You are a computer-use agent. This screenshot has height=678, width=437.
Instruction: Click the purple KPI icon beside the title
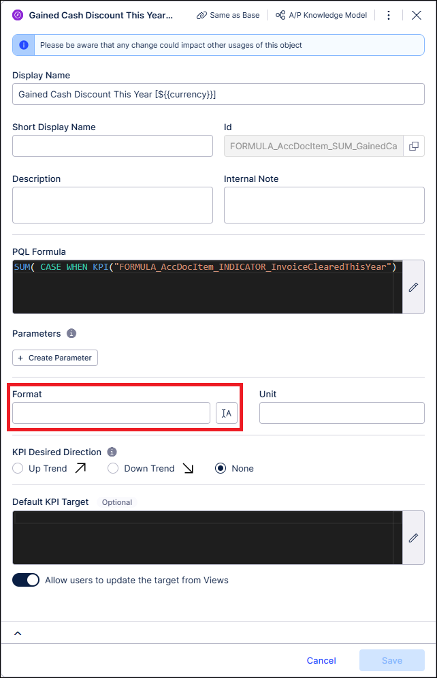18,15
